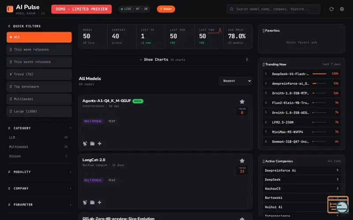Expand Show Charts section
The height and width of the screenshot is (220, 353).
165,59
